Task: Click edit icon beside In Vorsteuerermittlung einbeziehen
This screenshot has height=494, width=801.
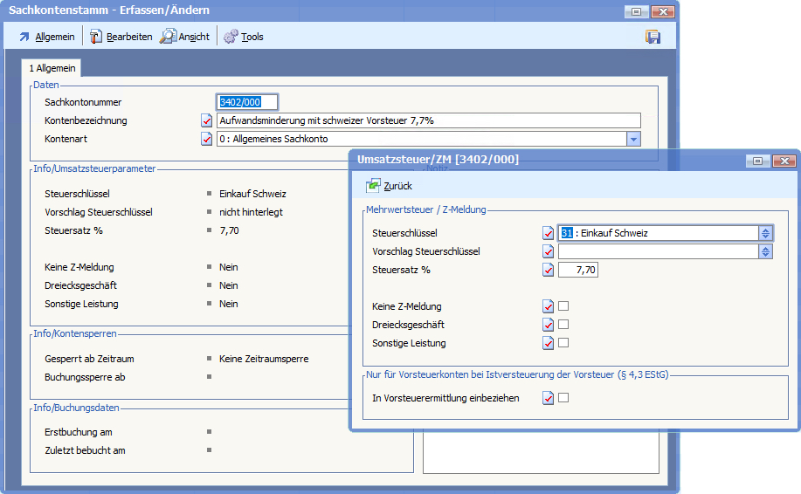Action: (x=549, y=398)
